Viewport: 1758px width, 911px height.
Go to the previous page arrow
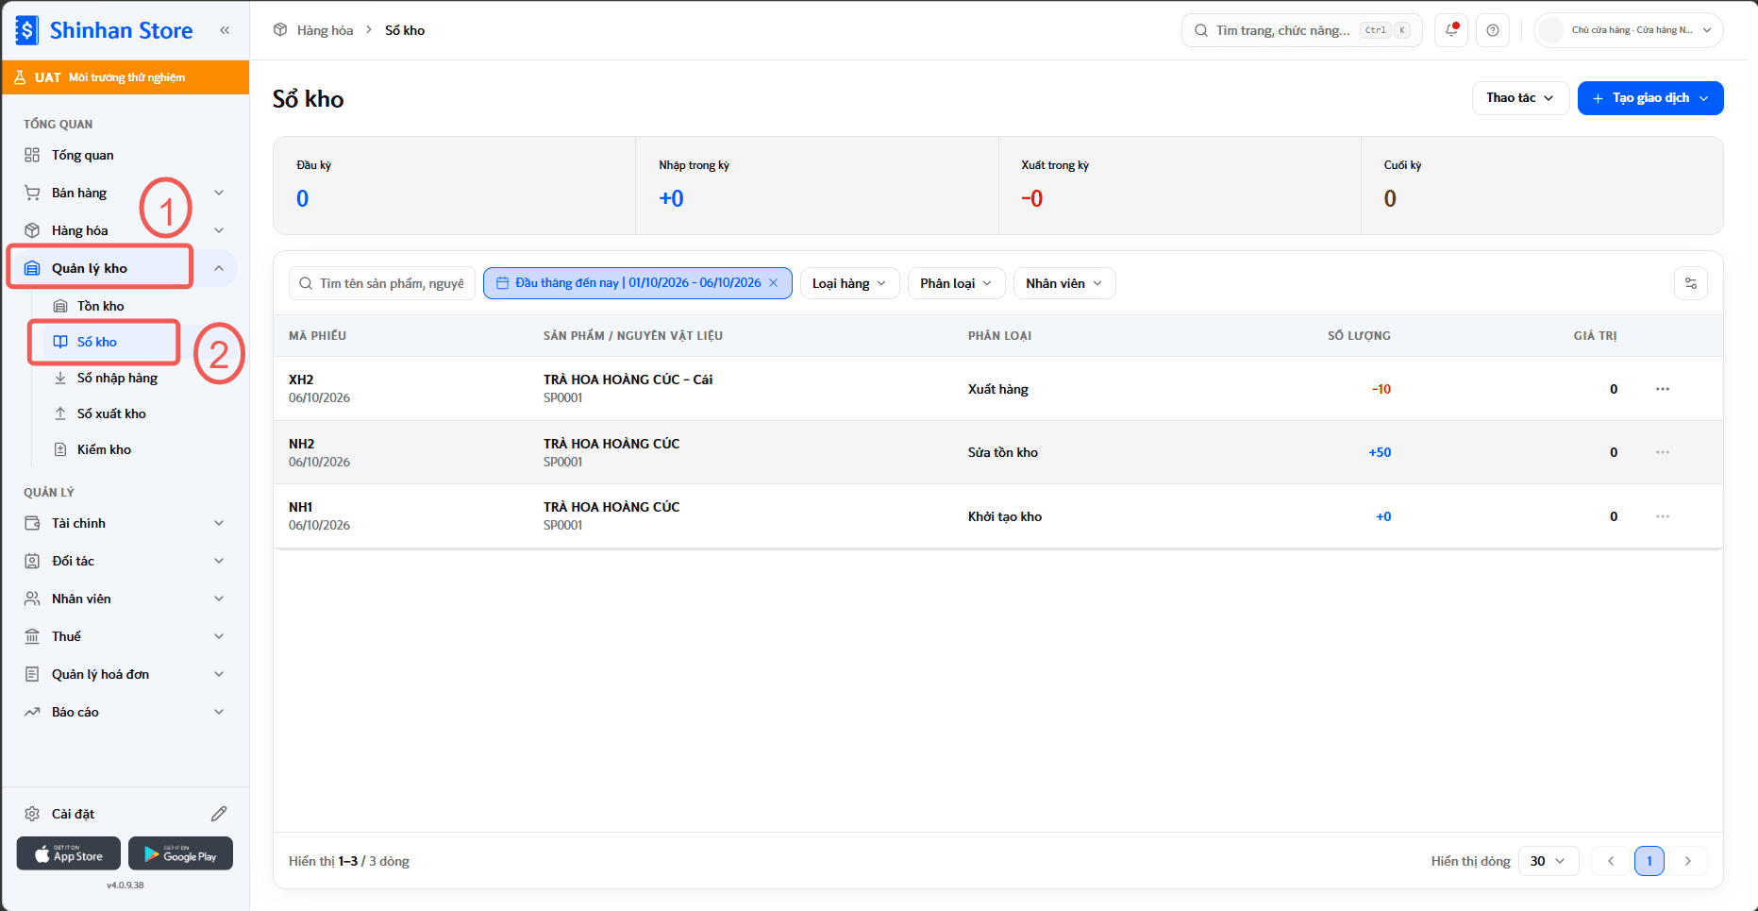click(1611, 861)
